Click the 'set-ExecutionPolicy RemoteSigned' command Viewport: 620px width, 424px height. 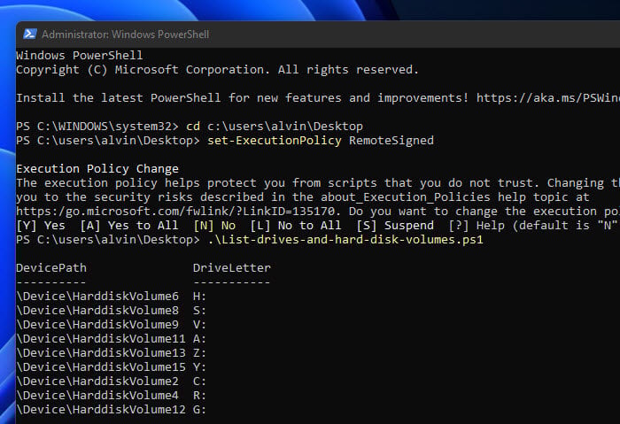321,140
